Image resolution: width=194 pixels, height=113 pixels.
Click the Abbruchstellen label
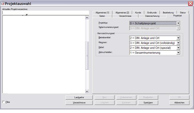pyautogui.click(x=105, y=52)
